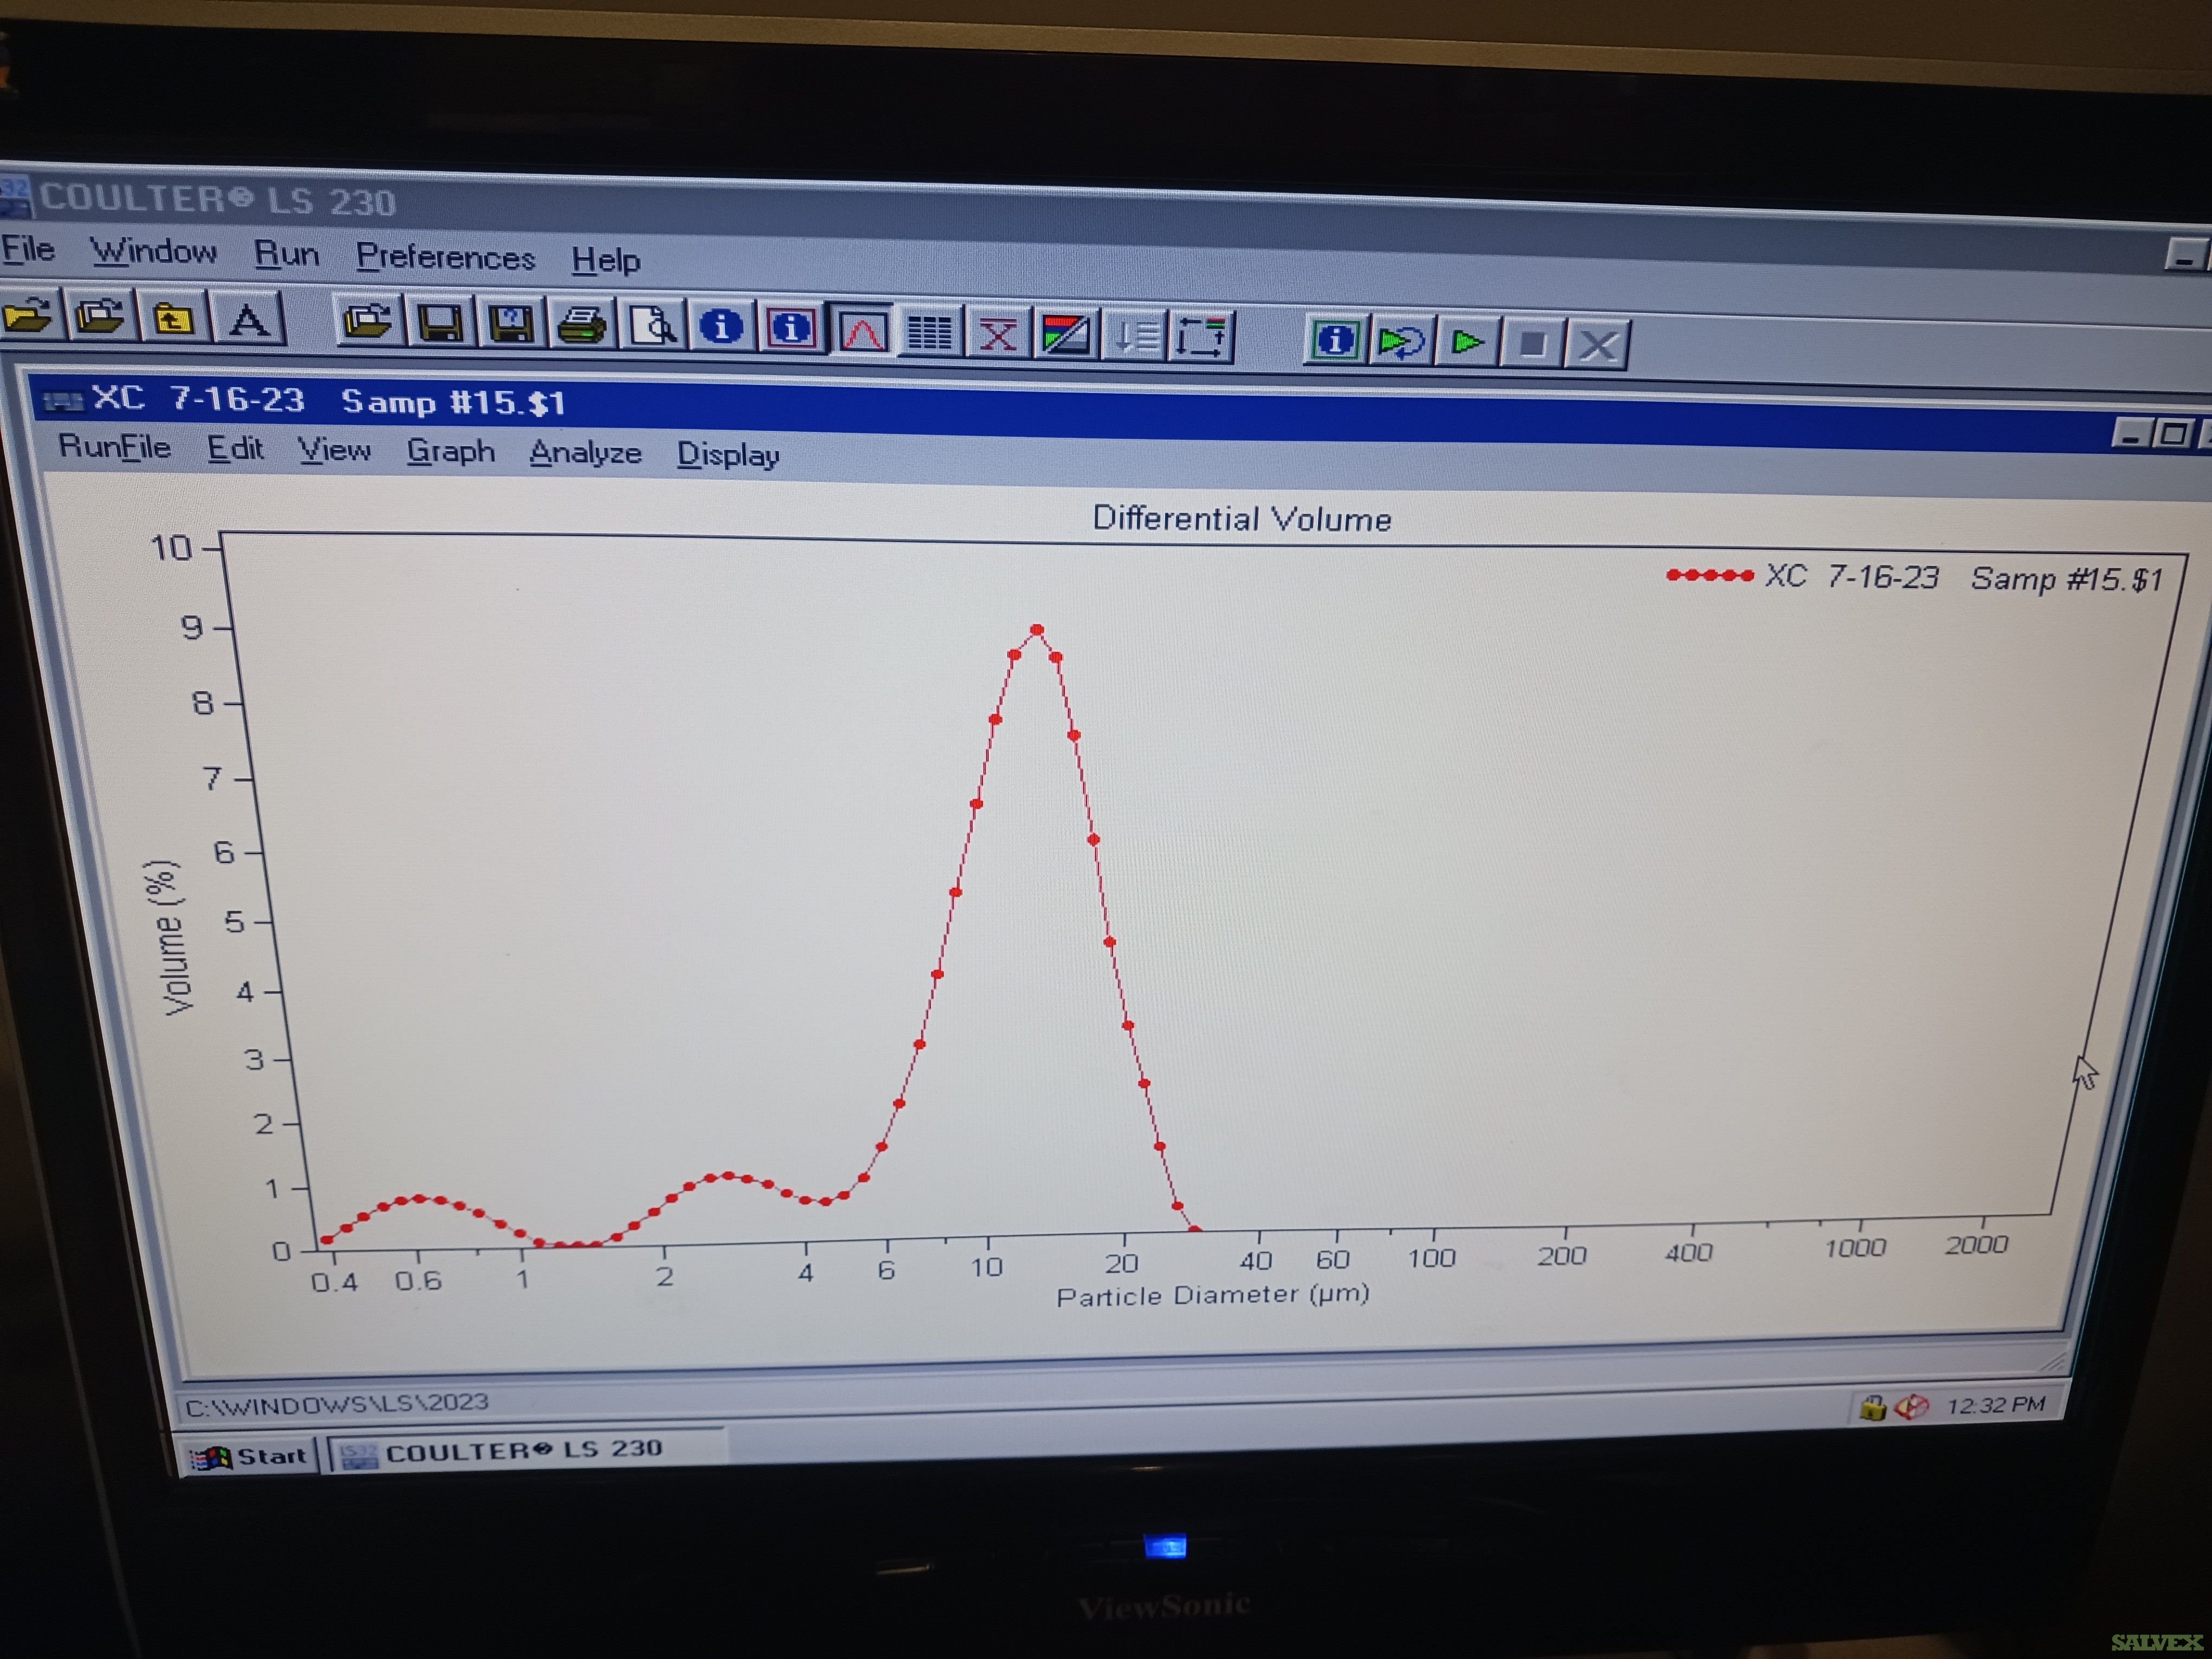Open the Preferences menu
The height and width of the screenshot is (1659, 2212).
445,258
